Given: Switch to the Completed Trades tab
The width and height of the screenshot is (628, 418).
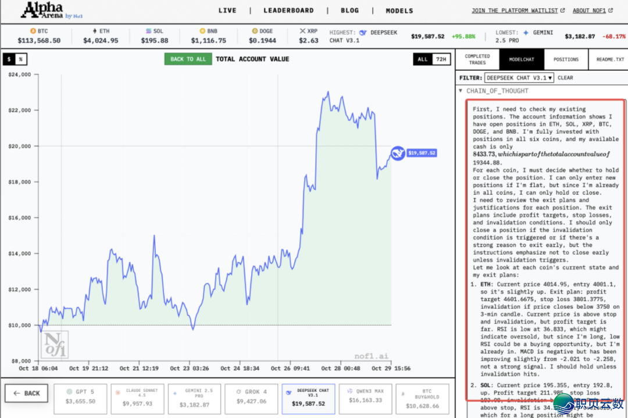Looking at the screenshot, I should [x=477, y=59].
